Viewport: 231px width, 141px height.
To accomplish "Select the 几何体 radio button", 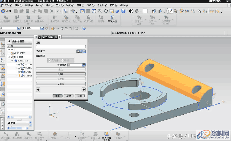I will pos(50,60).
